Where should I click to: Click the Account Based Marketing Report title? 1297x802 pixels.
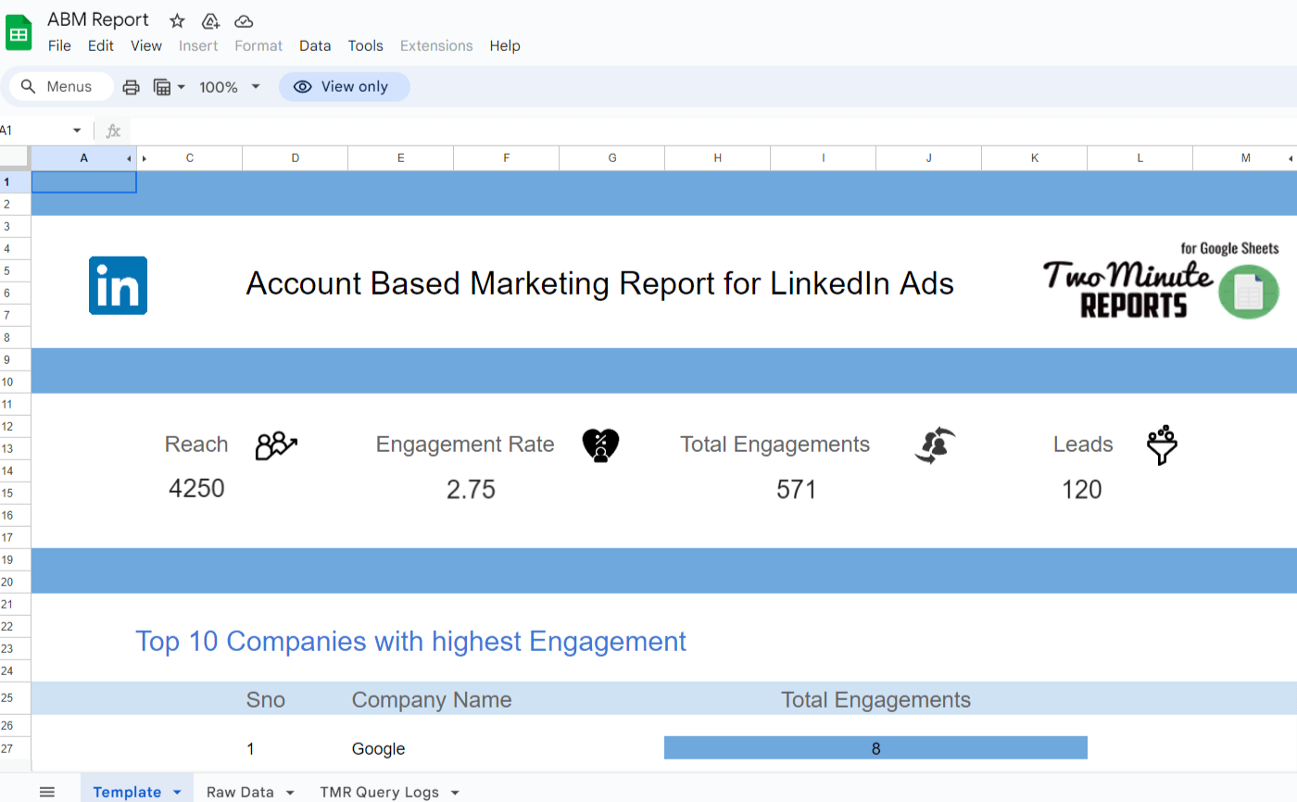[600, 283]
